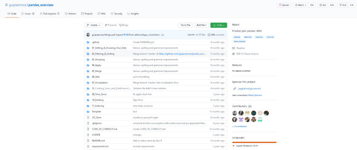This screenshot has width=357, height=150.
Task: Open the CODE_OF_CONDUCT.md file name
Action: click(105, 129)
